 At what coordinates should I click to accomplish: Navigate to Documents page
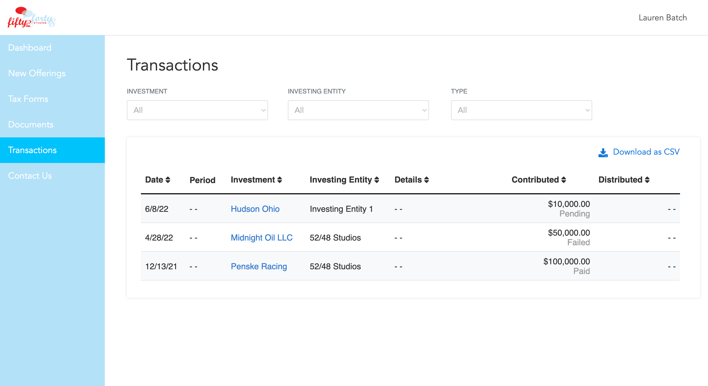point(31,124)
